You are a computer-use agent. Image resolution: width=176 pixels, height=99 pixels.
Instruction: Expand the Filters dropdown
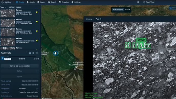tap(3, 7)
